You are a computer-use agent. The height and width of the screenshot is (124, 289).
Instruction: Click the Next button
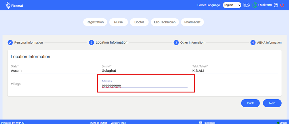[272, 103]
